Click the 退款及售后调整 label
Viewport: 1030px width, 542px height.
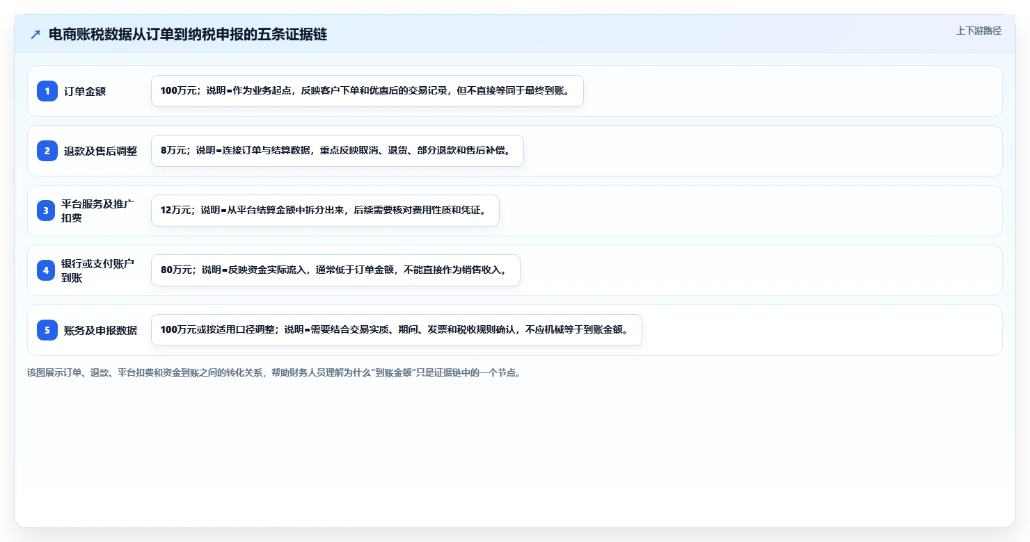click(101, 151)
